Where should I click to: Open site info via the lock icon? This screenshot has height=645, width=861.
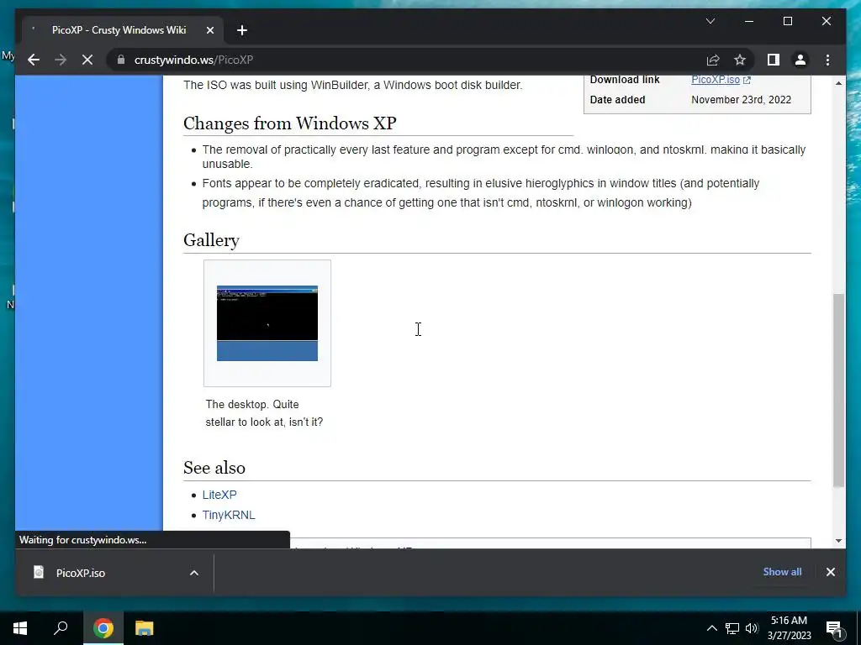(121, 60)
